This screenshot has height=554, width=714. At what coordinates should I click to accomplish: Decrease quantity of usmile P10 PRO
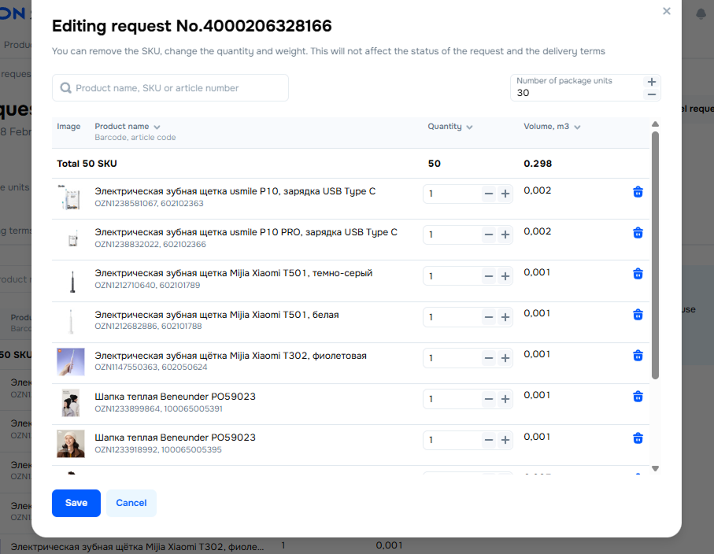[x=489, y=235]
